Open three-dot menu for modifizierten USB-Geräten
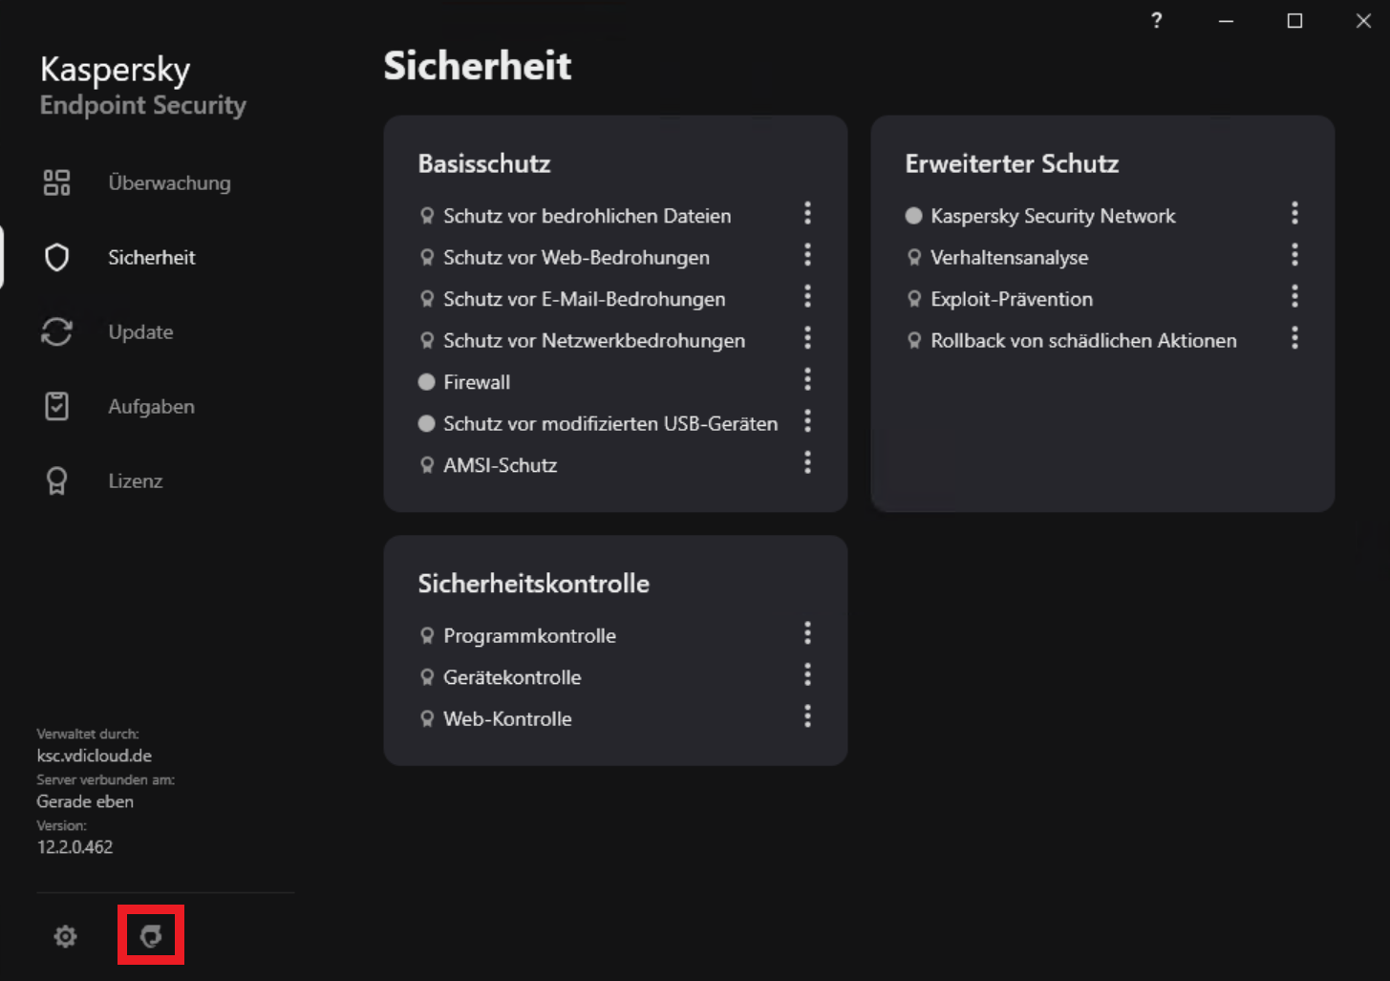The width and height of the screenshot is (1390, 981). [808, 420]
